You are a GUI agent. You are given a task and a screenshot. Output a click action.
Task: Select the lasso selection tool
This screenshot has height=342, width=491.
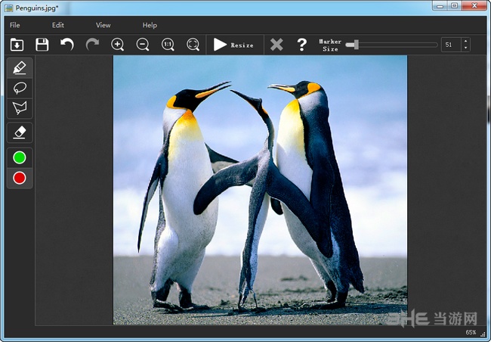[20, 88]
